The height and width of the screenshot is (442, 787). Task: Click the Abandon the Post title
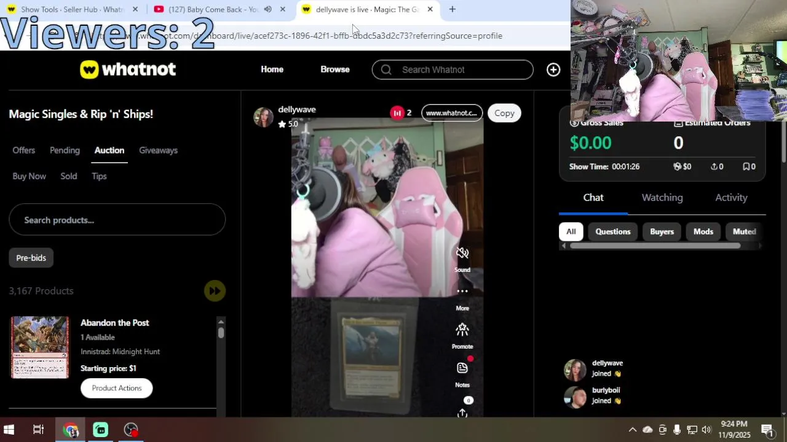point(115,323)
